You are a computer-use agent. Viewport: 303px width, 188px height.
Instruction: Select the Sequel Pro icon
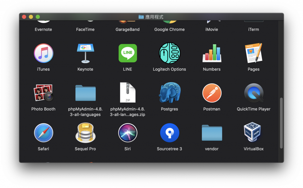[86, 133]
